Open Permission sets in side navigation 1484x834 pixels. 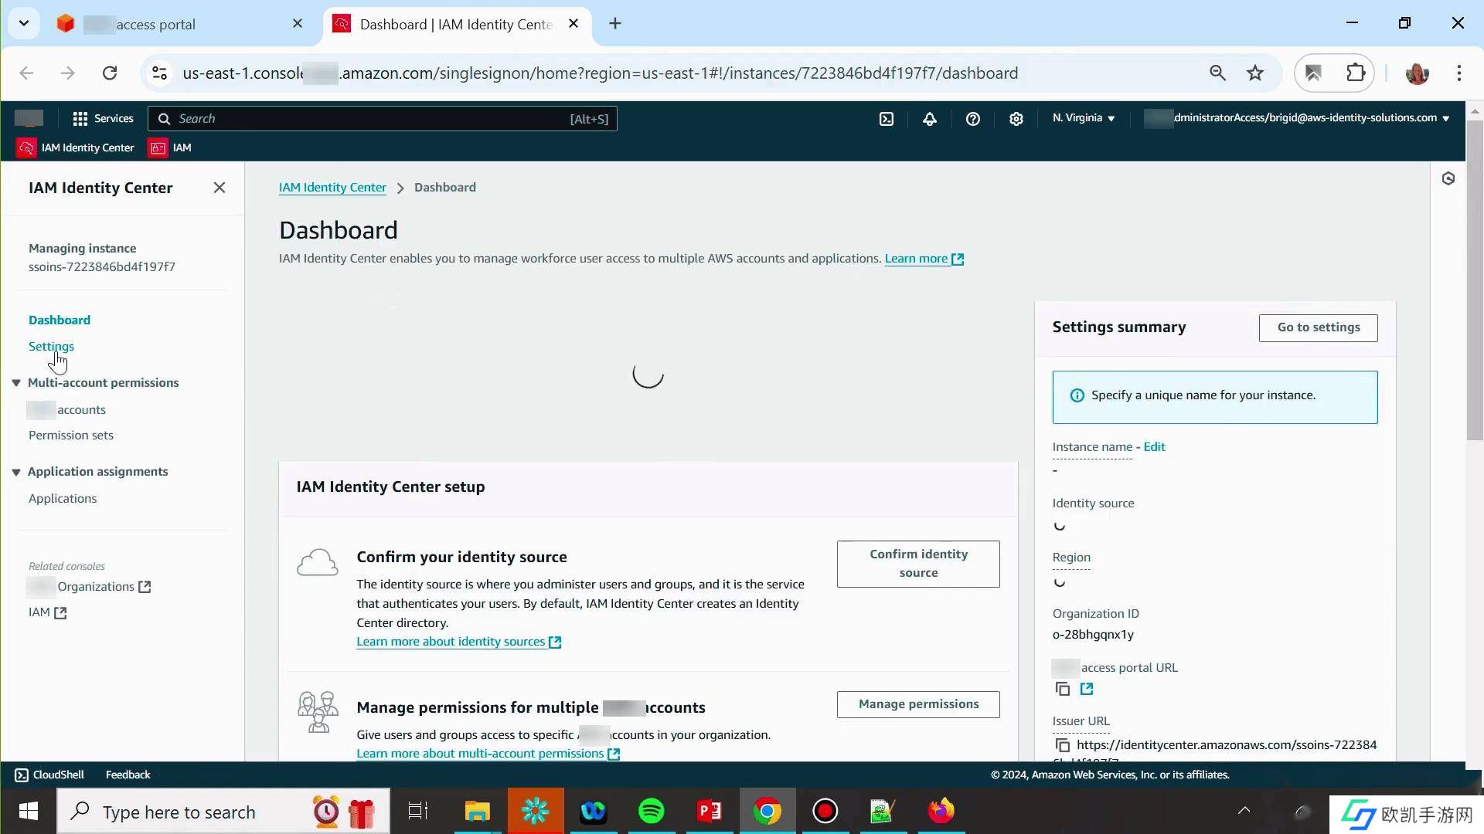(71, 436)
